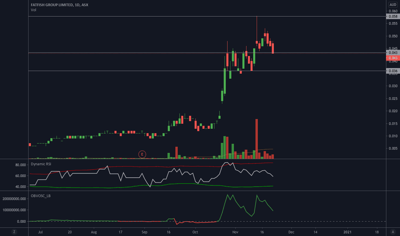The image size is (400, 236).
Task: Click the 'Oct' date on the time axis
Action: coord(195,232)
